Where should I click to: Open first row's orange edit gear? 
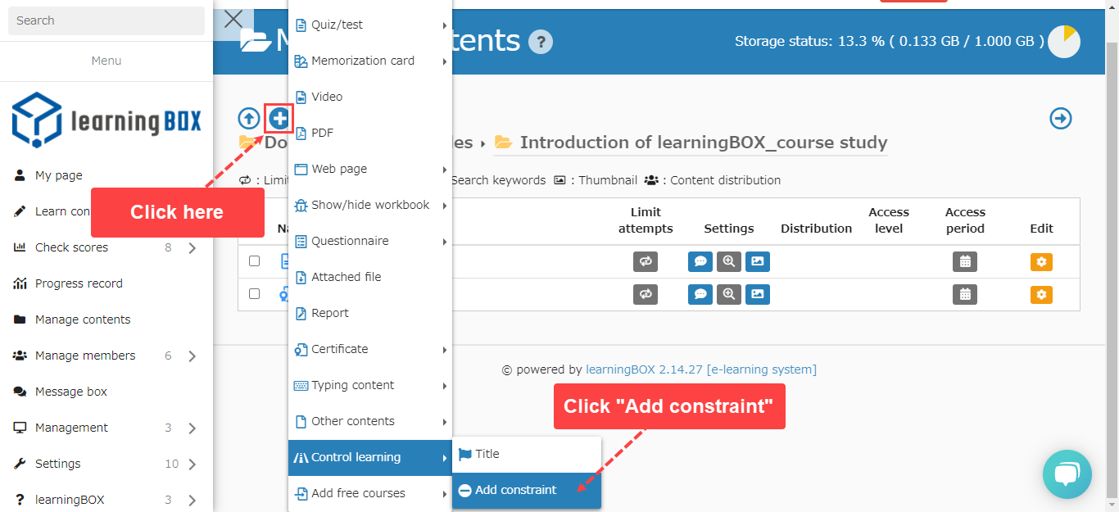click(x=1041, y=262)
